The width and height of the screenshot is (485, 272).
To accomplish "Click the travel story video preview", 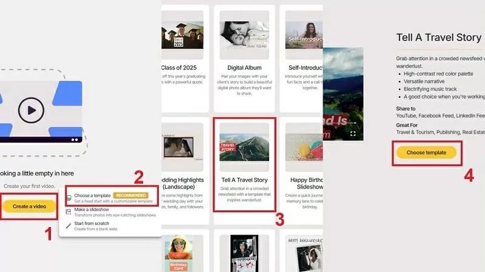I will (343, 94).
